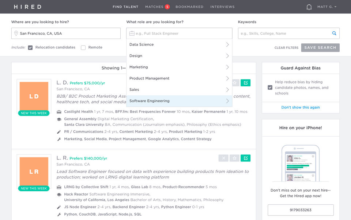Enable the Remote checkbox
Screen dimensions: 351x220
click(x=83, y=48)
